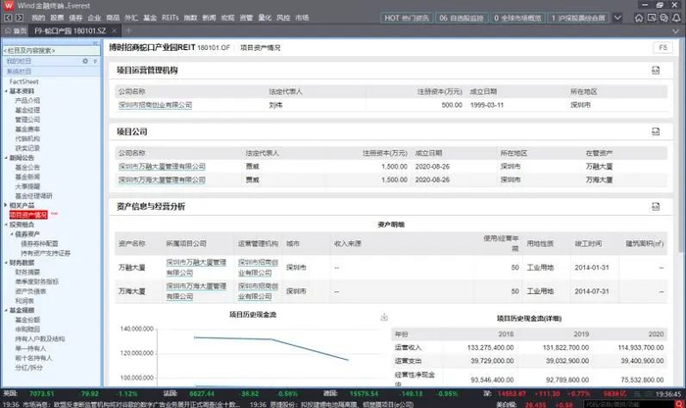Open the 深圳市招商创业有限公司 company link
The height and width of the screenshot is (408, 686).
pyautogui.click(x=155, y=105)
